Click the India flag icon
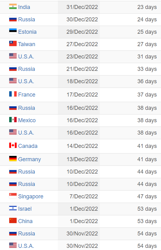Image resolution: width=161 pixels, height=250 pixels. (x=13, y=6)
